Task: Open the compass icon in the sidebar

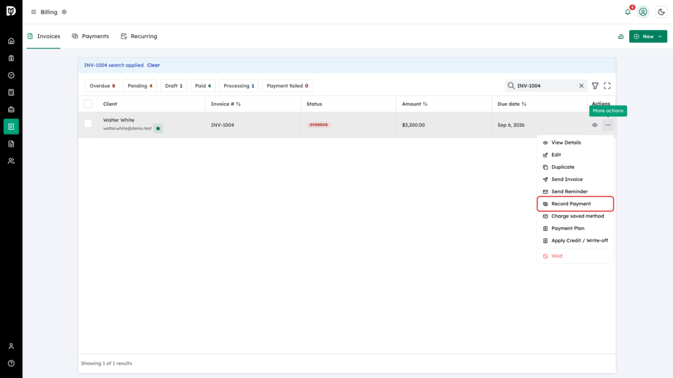Action: click(x=11, y=75)
